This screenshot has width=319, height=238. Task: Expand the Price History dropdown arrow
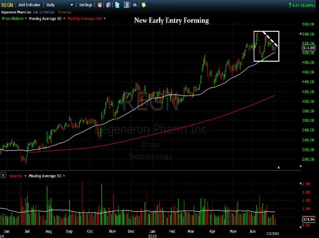pos(26,18)
